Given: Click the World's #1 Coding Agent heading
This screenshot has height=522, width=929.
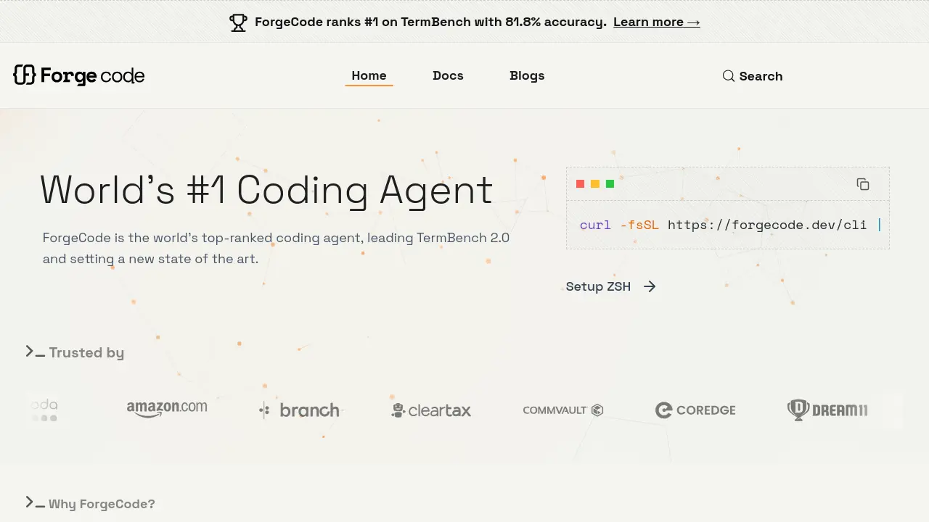Looking at the screenshot, I should 266,190.
